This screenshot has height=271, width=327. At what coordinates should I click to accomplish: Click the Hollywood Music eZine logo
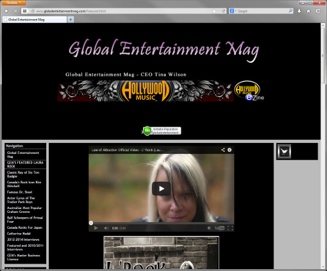click(249, 90)
